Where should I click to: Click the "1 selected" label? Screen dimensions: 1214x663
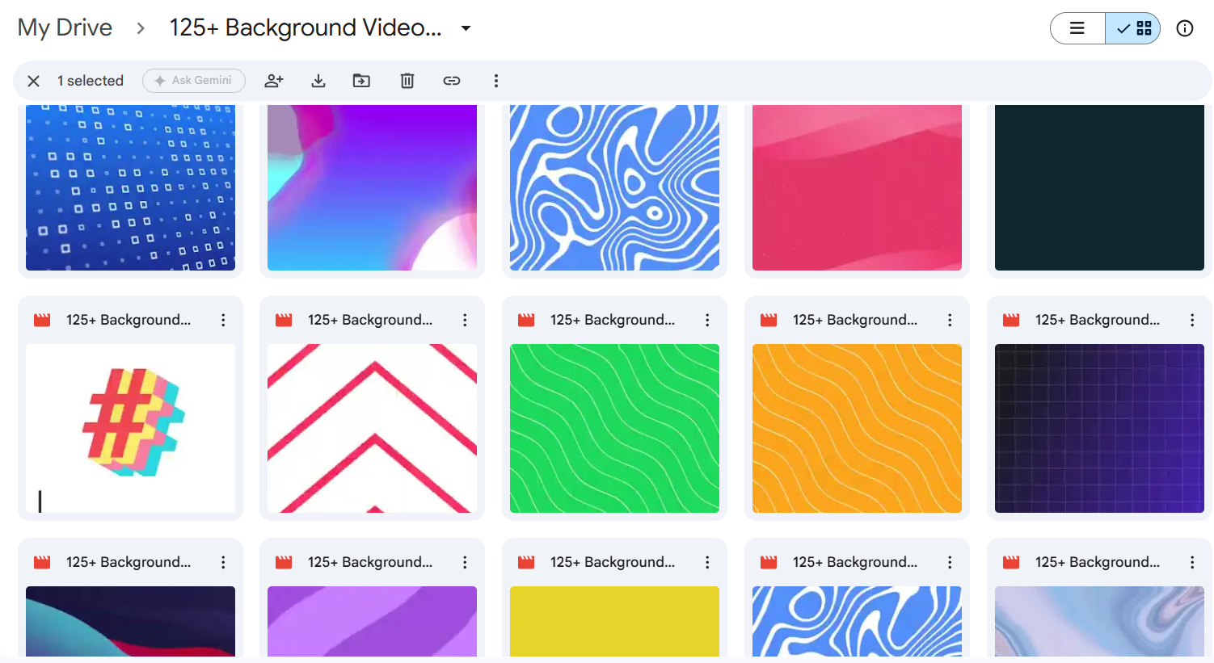click(91, 81)
